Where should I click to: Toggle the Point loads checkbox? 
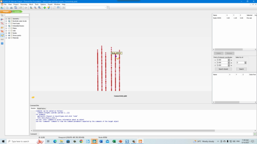click(x=12, y=24)
